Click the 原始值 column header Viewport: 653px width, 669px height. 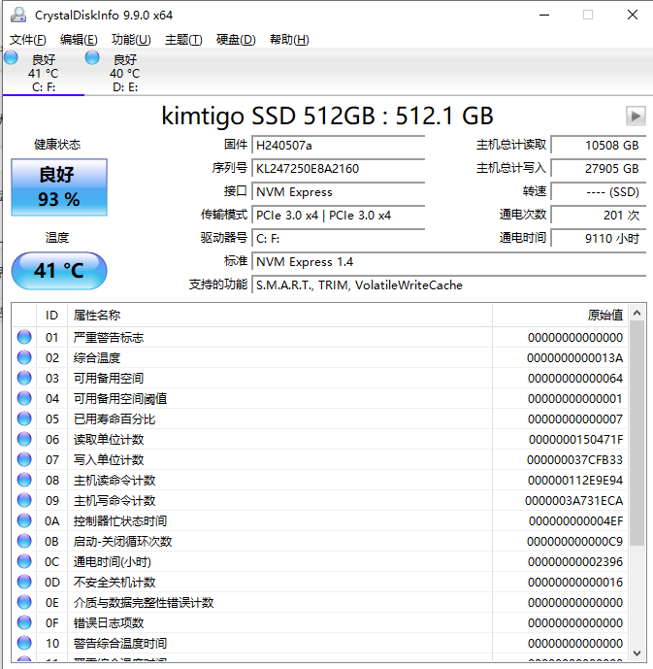(560, 316)
